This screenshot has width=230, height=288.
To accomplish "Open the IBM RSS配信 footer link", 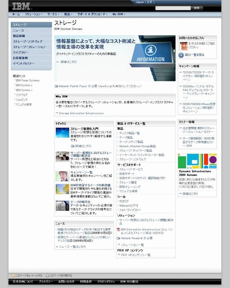I will 129,281.
